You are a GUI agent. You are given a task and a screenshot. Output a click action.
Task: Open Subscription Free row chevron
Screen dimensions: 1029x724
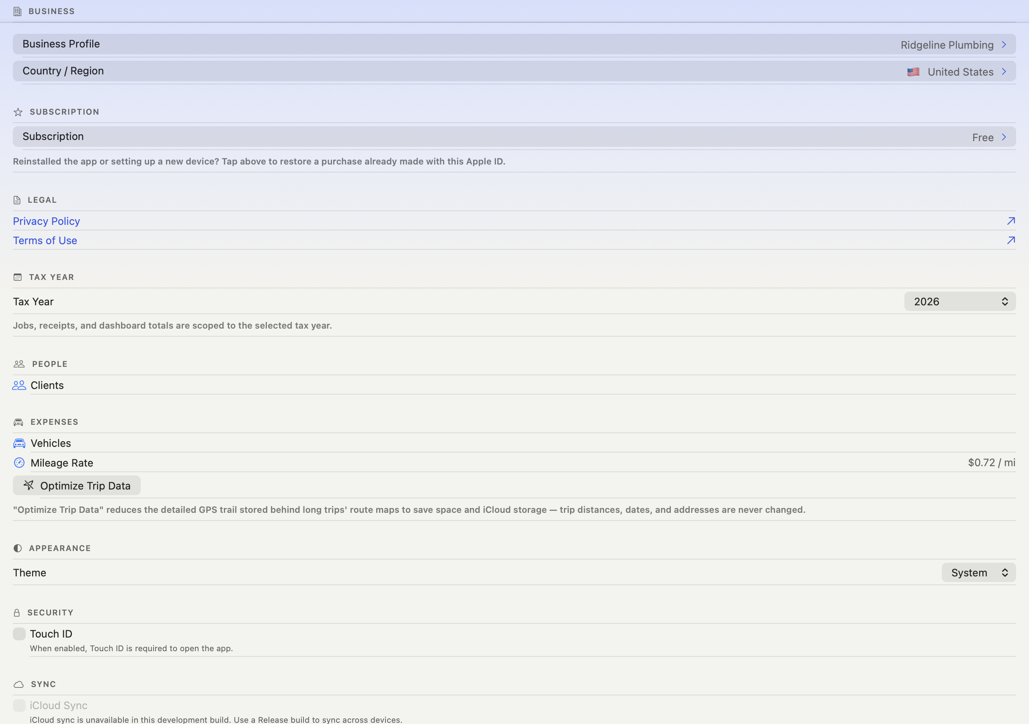tap(1003, 137)
